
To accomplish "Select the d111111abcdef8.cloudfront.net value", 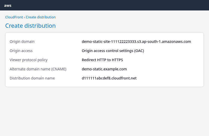I will [x=109, y=78].
